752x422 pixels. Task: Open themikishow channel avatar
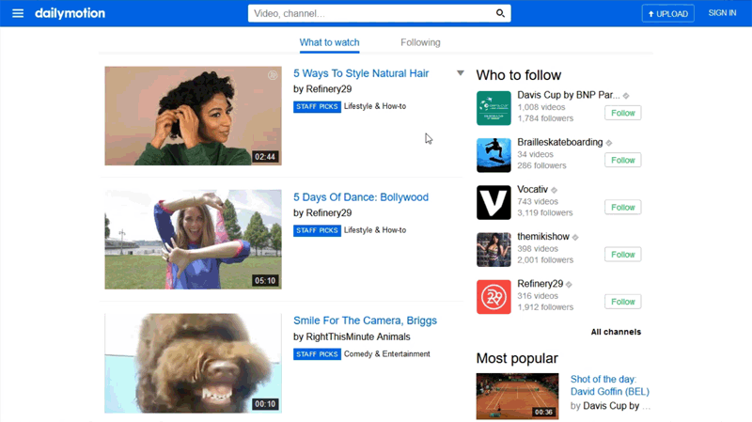click(x=493, y=249)
